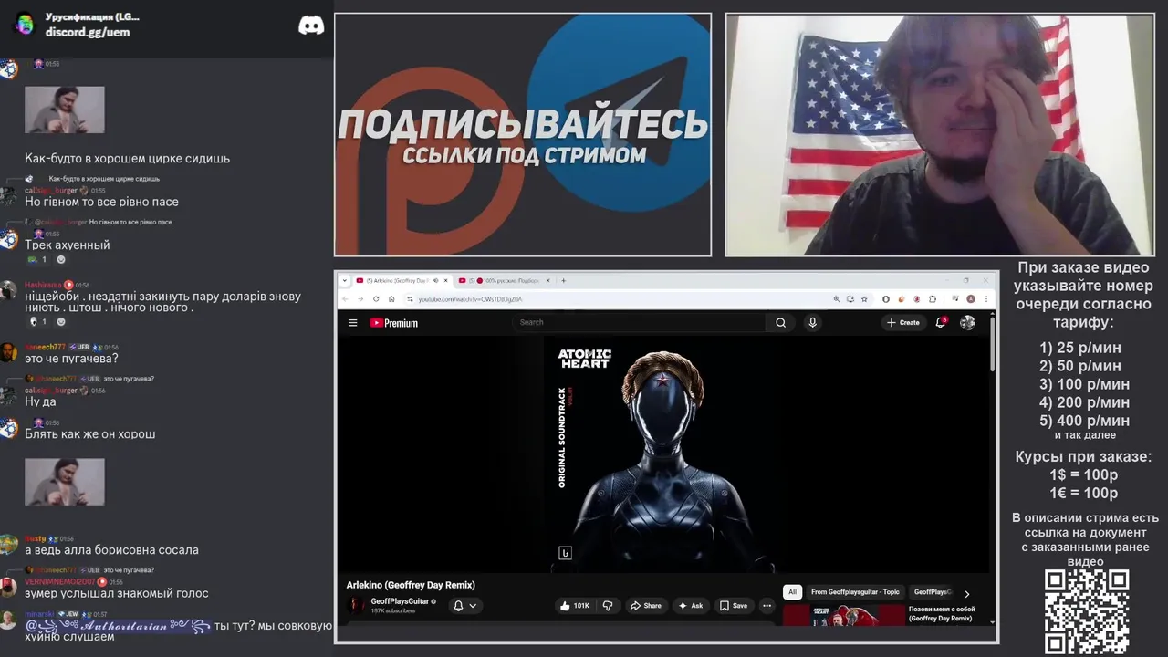Reload the page in the browser
This screenshot has height=657, width=1168.
[x=376, y=298]
